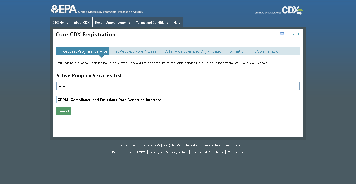Click the Cancel button

[63, 111]
